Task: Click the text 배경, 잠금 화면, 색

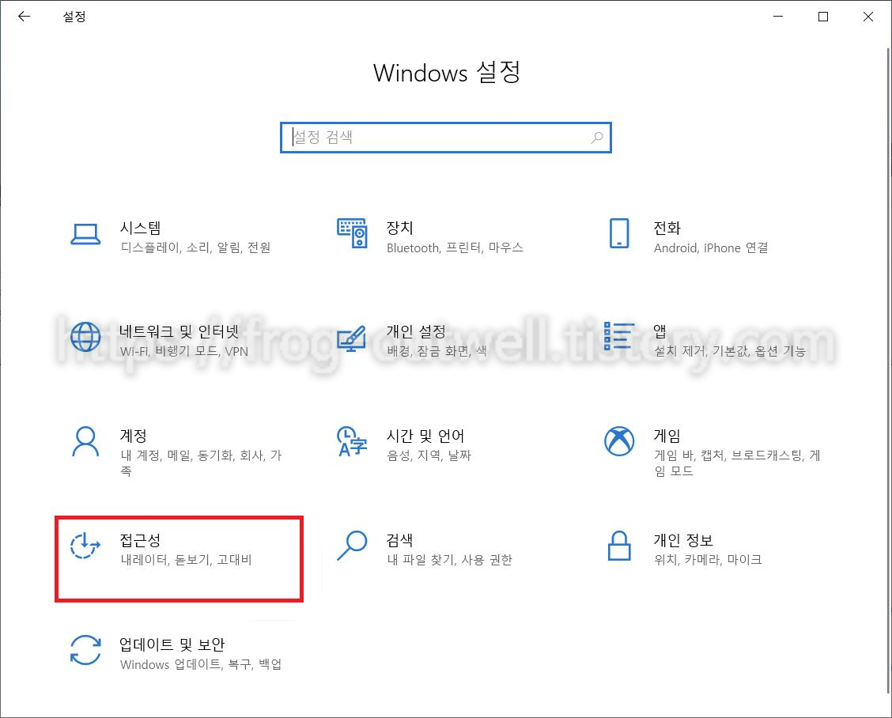Action: tap(437, 351)
